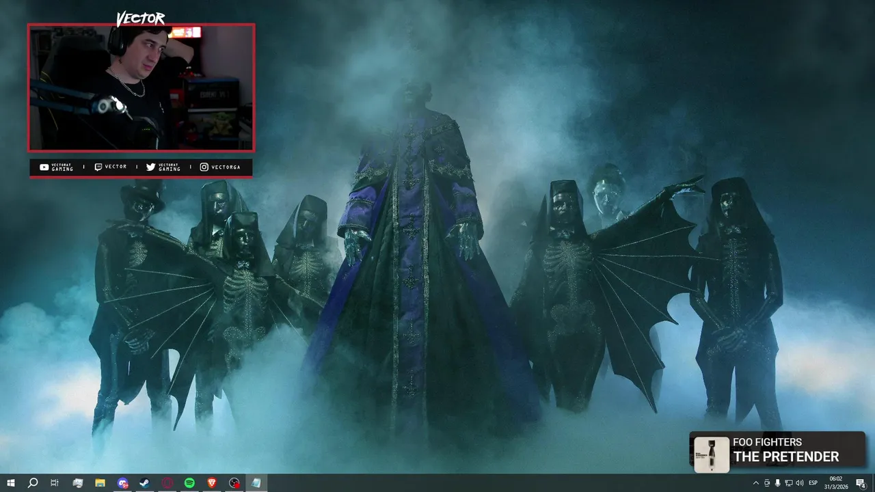Click the 'VECTOR' logo above the webcam
This screenshot has width=875, height=492.
click(x=140, y=18)
